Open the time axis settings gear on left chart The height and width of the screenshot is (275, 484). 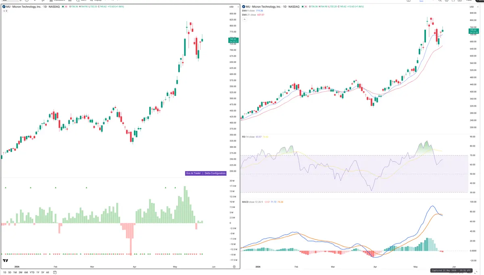(234, 267)
